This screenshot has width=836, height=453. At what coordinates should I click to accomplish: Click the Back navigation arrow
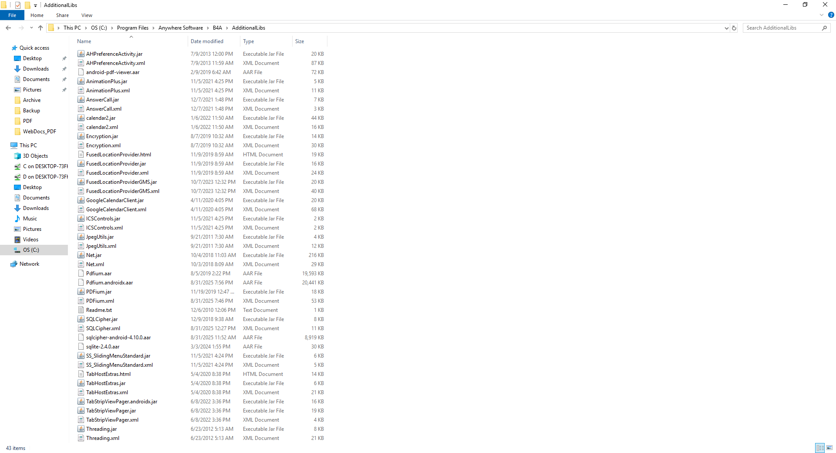click(x=8, y=28)
